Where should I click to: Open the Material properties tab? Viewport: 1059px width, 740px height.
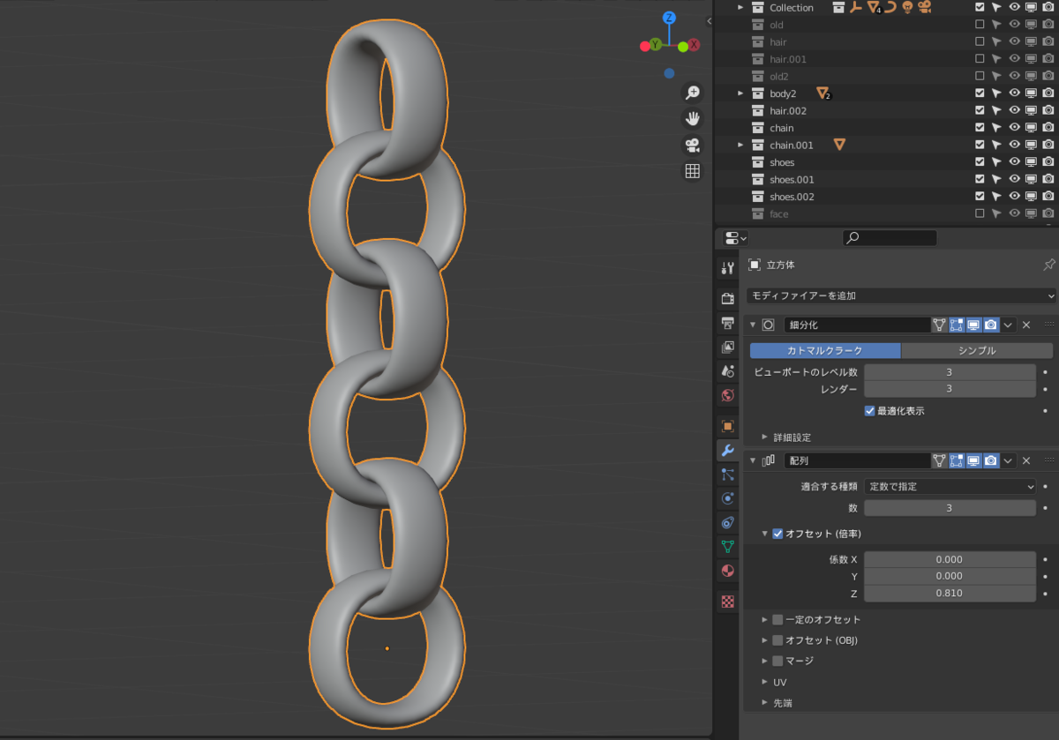click(x=727, y=571)
